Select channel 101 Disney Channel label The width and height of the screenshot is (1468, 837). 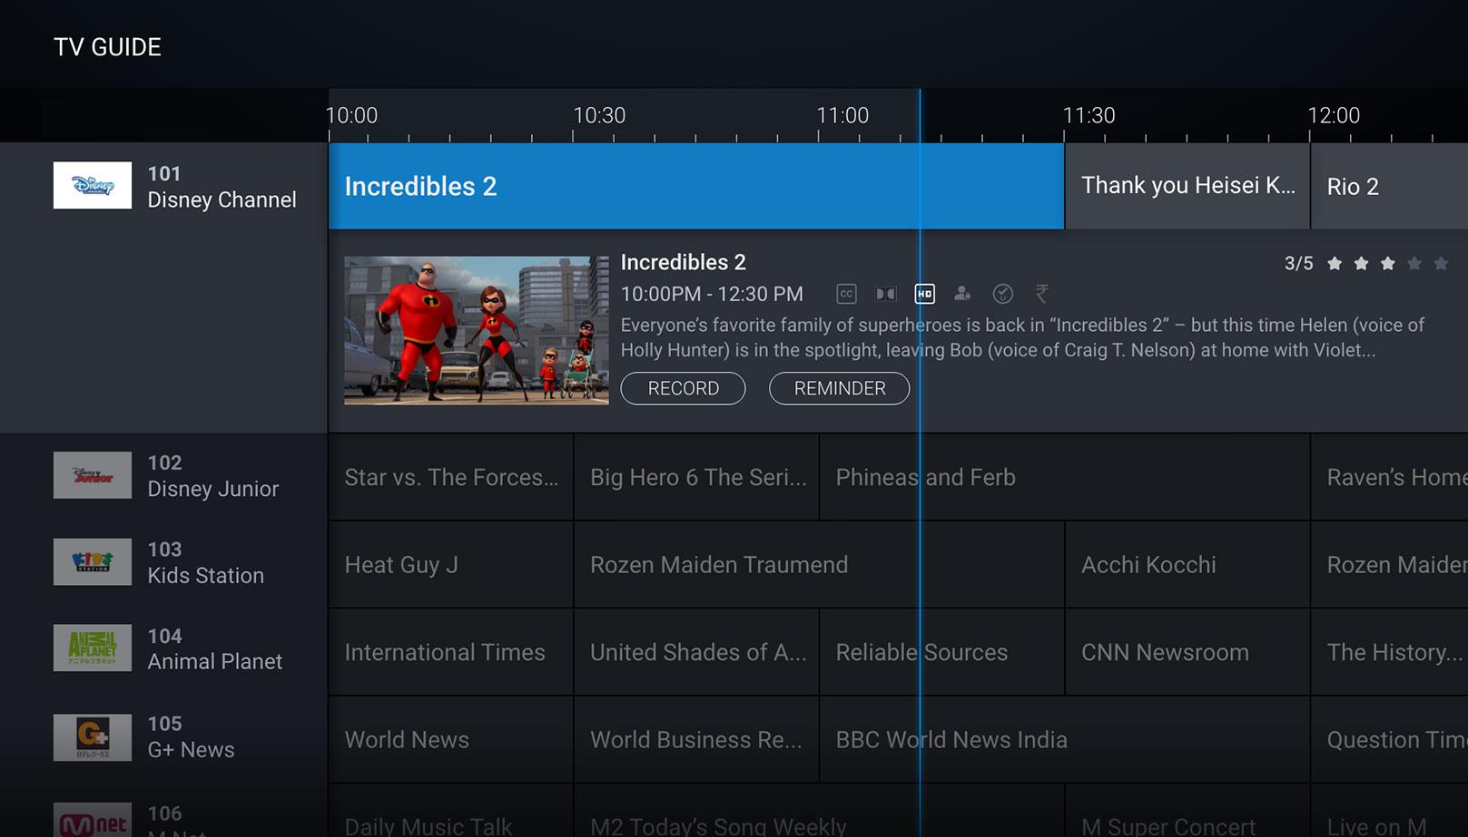222,187
